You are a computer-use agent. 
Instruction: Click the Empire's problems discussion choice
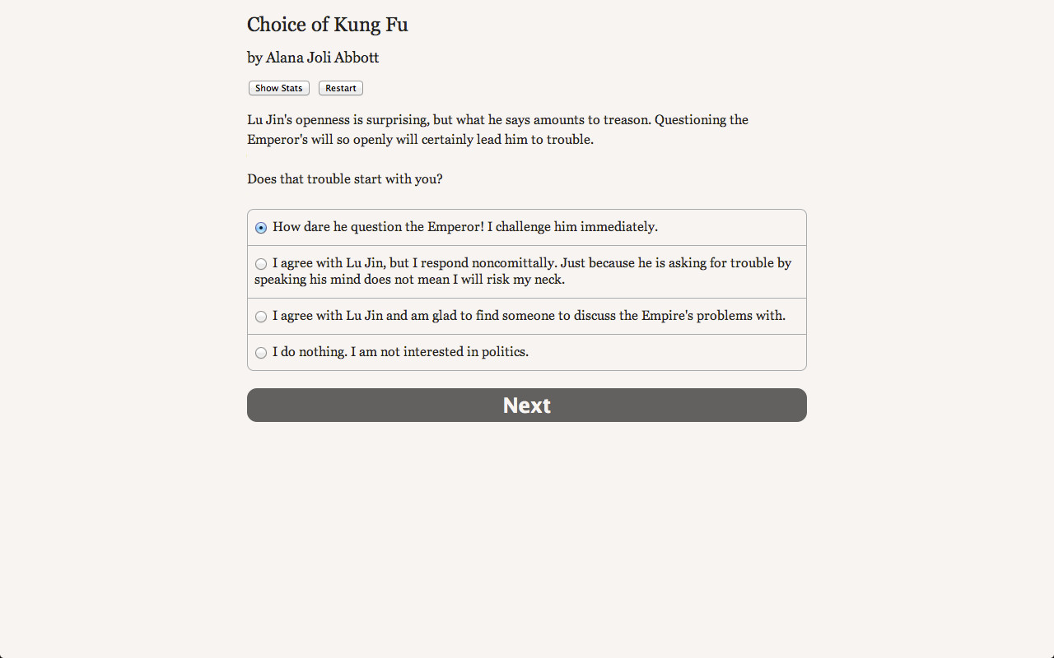529,315
